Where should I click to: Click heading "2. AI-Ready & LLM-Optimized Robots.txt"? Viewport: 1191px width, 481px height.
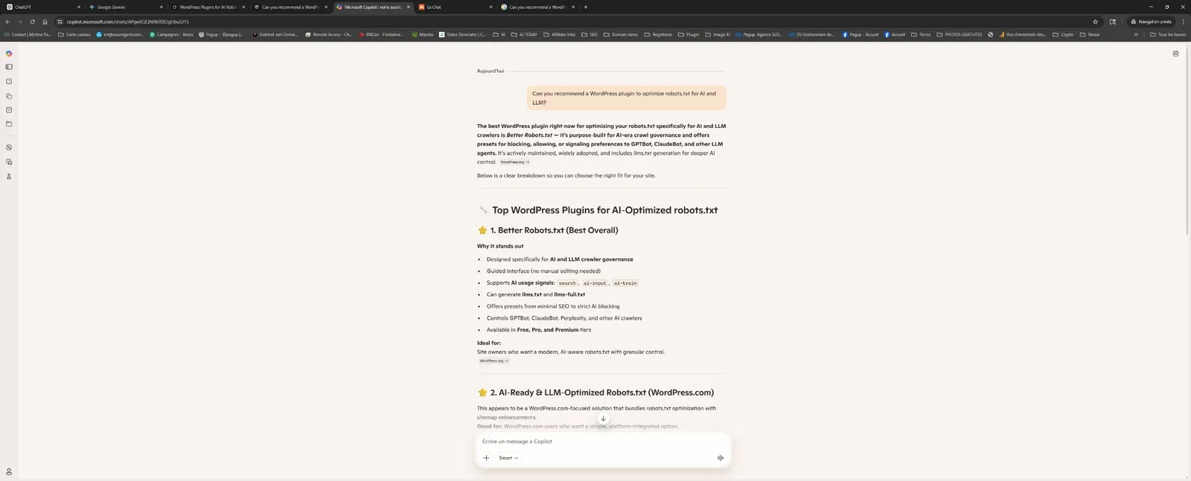(x=601, y=393)
